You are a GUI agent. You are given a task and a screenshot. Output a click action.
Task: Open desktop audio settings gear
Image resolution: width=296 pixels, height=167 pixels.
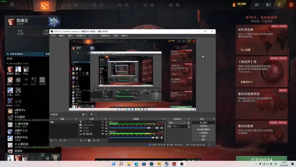click(162, 138)
